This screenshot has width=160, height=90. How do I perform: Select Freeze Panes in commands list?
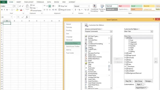coord(97,75)
